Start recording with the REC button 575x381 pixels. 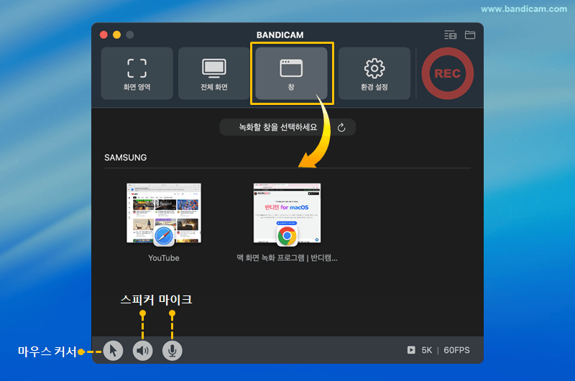447,73
